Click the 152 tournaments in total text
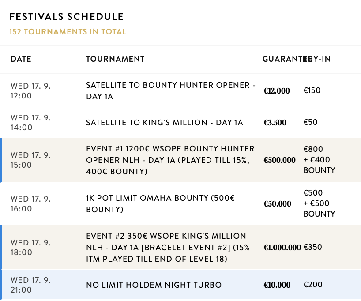This screenshot has height=301, width=361. 68,32
